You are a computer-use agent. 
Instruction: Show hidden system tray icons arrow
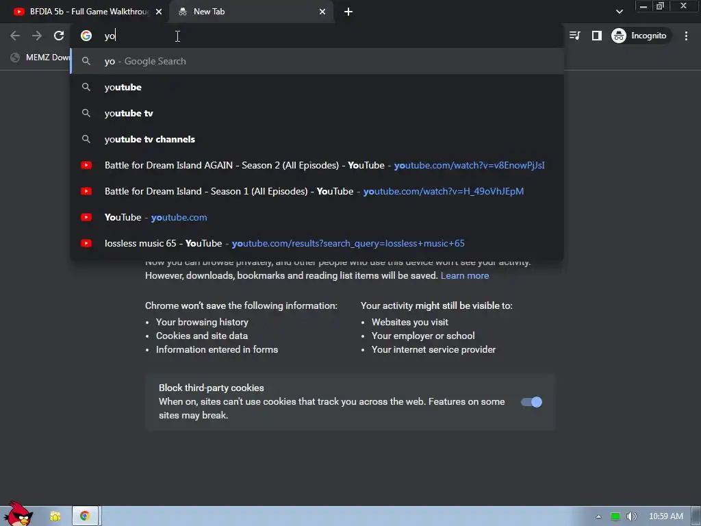pos(598,516)
